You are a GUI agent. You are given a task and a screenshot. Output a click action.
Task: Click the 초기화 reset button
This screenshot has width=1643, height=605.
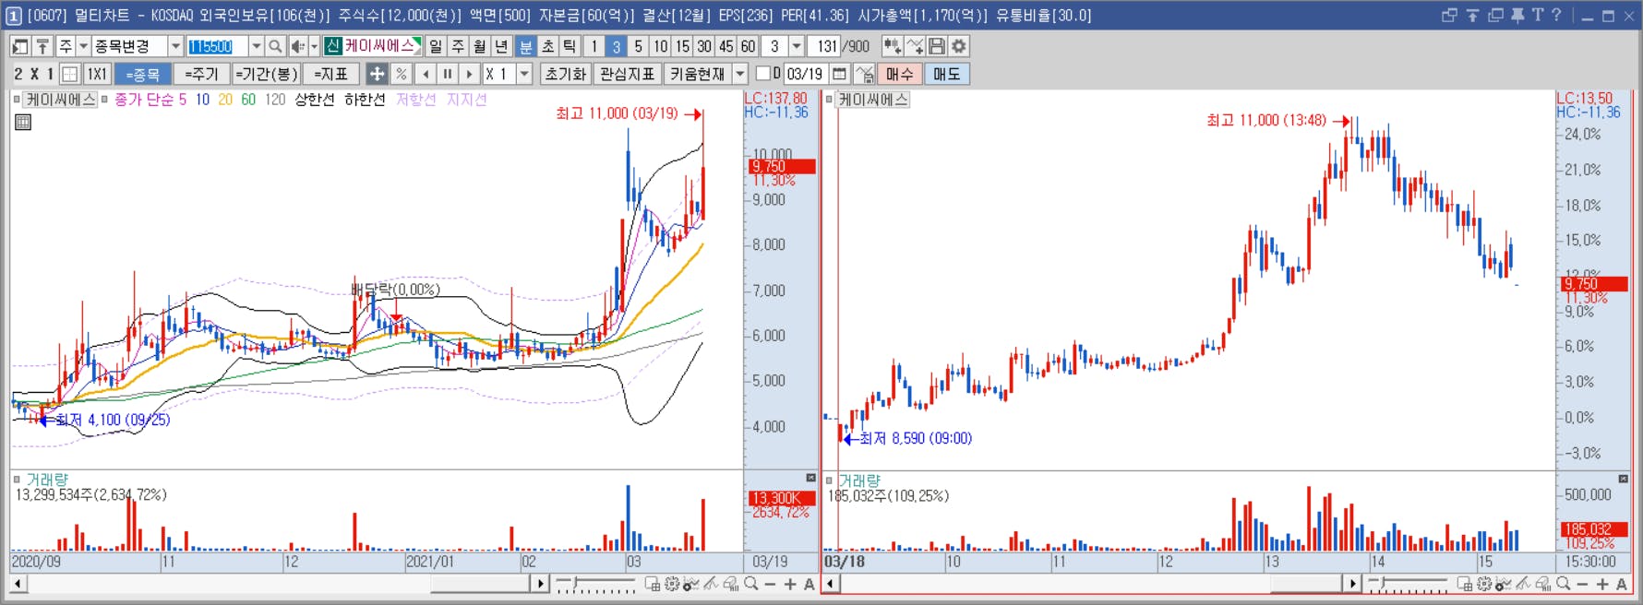[x=566, y=74]
